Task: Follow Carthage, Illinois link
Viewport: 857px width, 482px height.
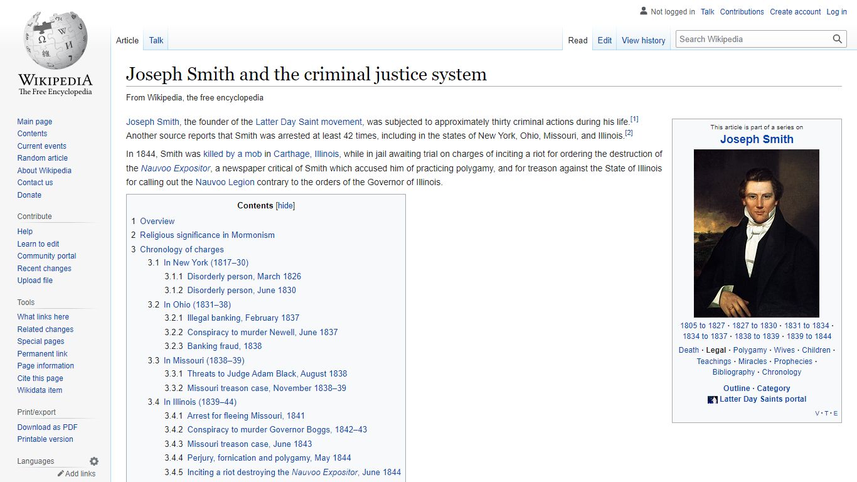Action: click(x=306, y=154)
